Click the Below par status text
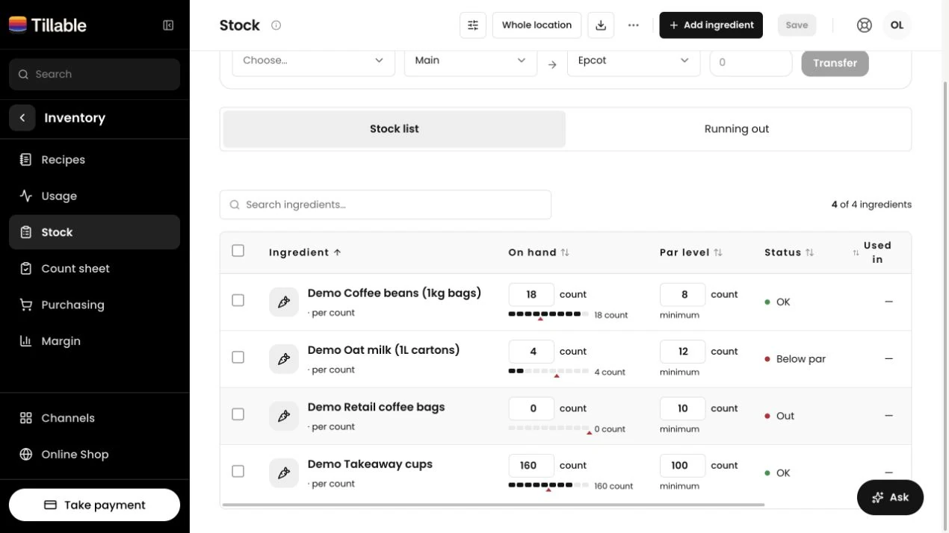The height and width of the screenshot is (533, 949). point(801,359)
